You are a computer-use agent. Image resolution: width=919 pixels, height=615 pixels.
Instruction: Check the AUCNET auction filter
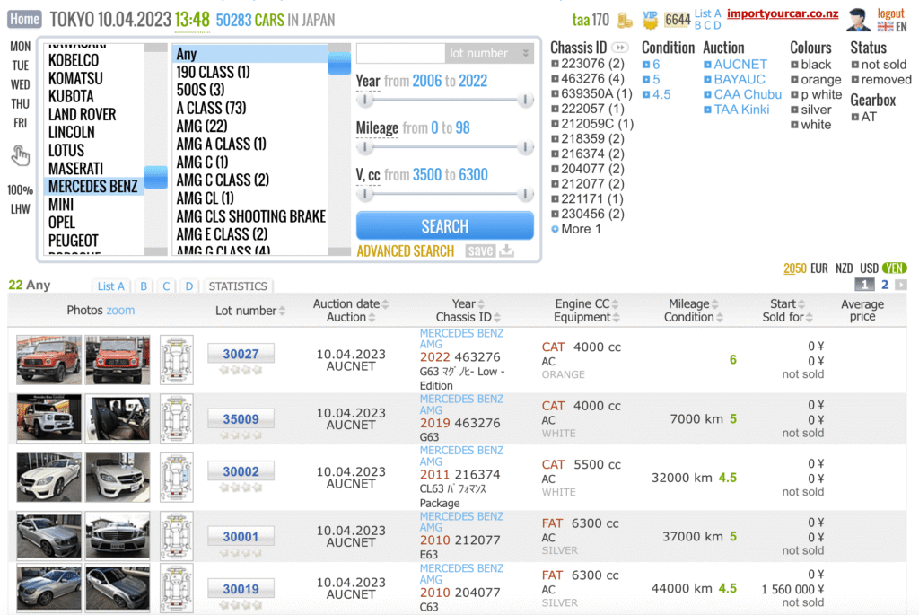pos(708,65)
